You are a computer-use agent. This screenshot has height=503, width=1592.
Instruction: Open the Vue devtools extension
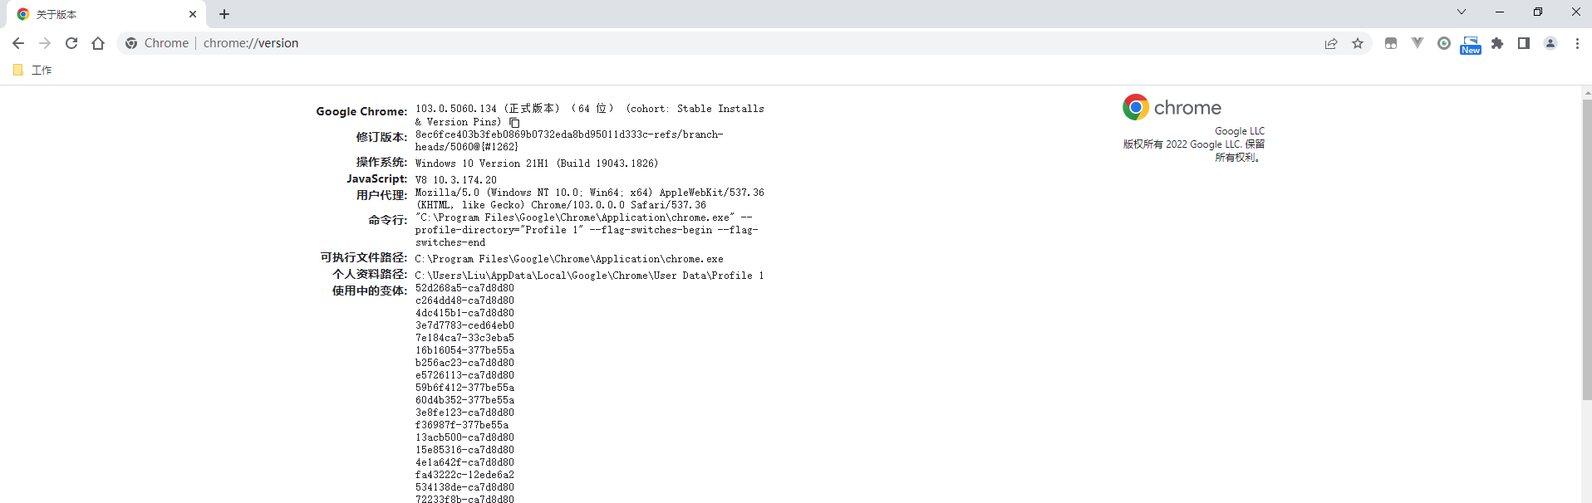(x=1418, y=43)
